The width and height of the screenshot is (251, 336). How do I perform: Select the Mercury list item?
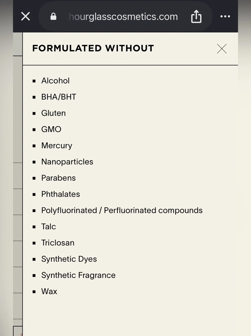tap(57, 145)
